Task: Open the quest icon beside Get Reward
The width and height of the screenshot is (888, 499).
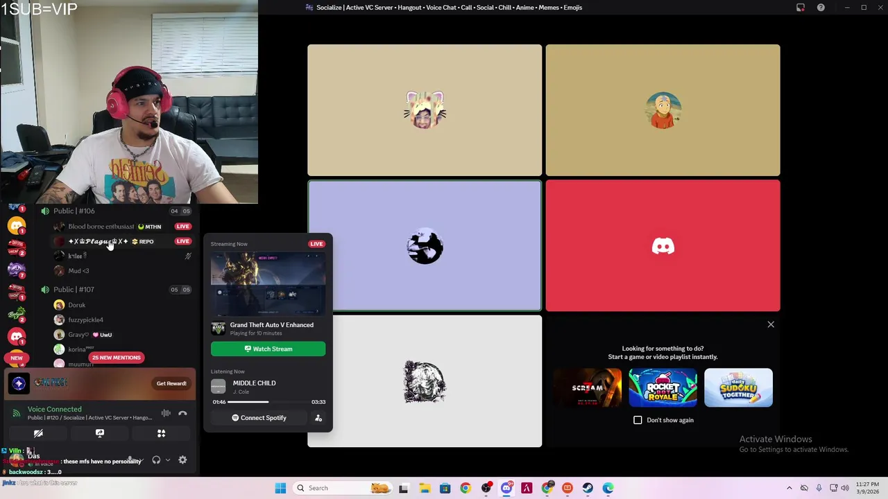Action: 19,383
